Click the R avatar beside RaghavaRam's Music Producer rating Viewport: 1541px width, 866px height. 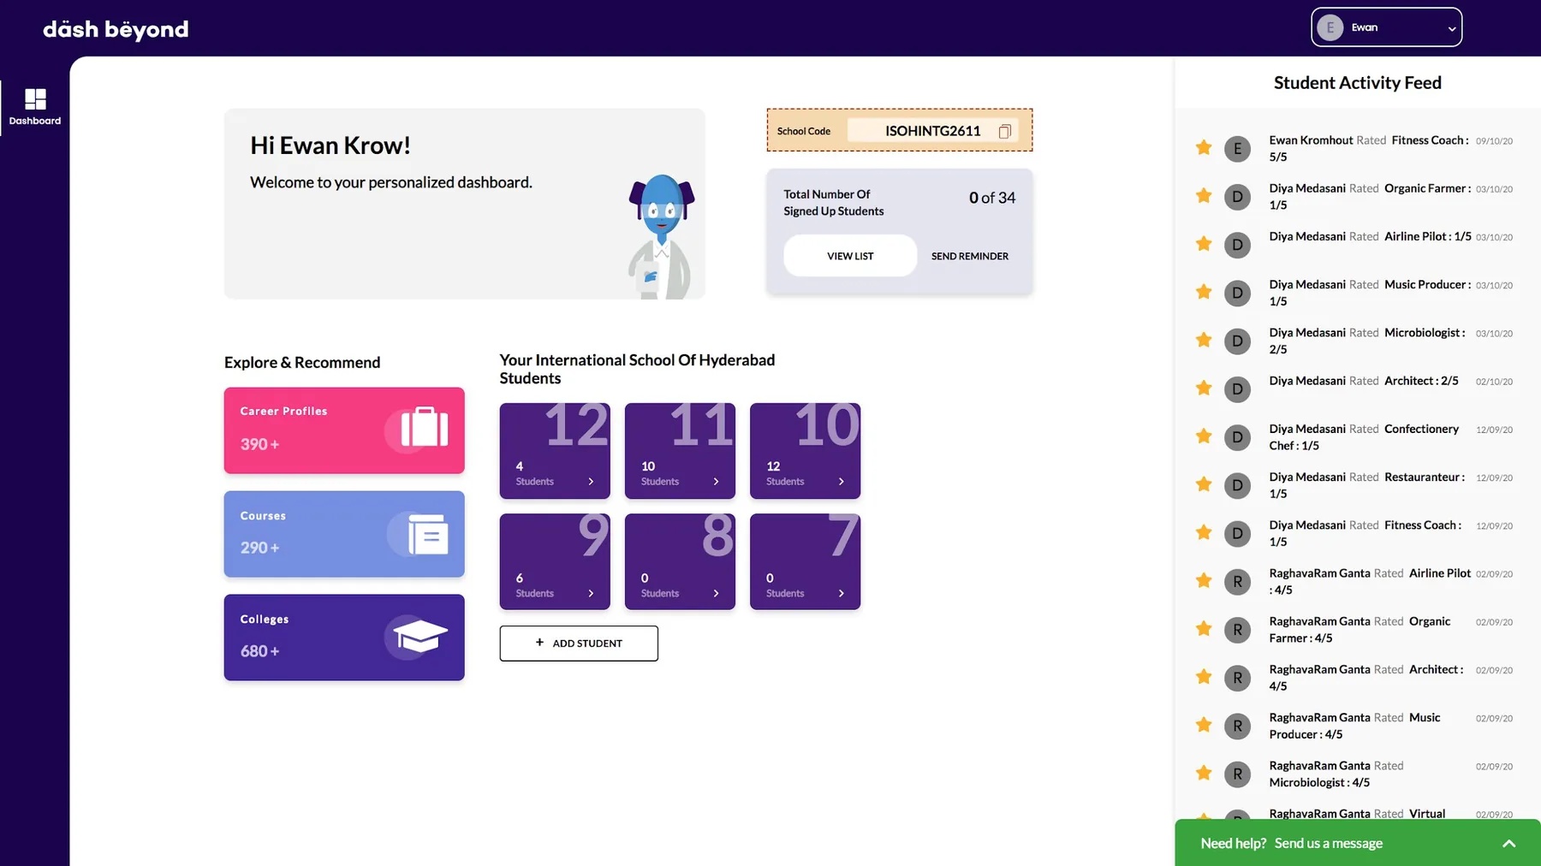[x=1237, y=727]
